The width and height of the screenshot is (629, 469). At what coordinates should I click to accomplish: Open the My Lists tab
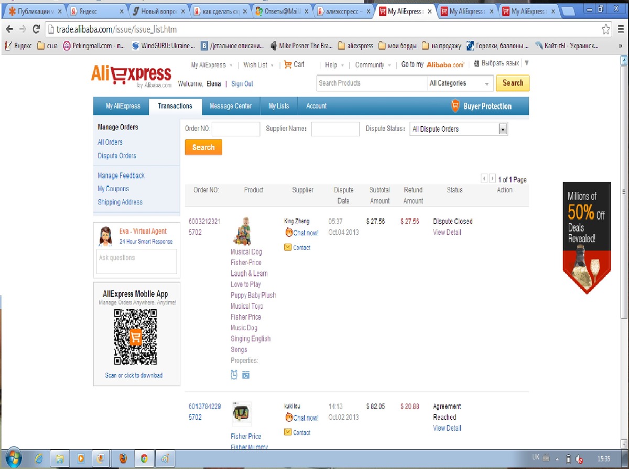279,106
